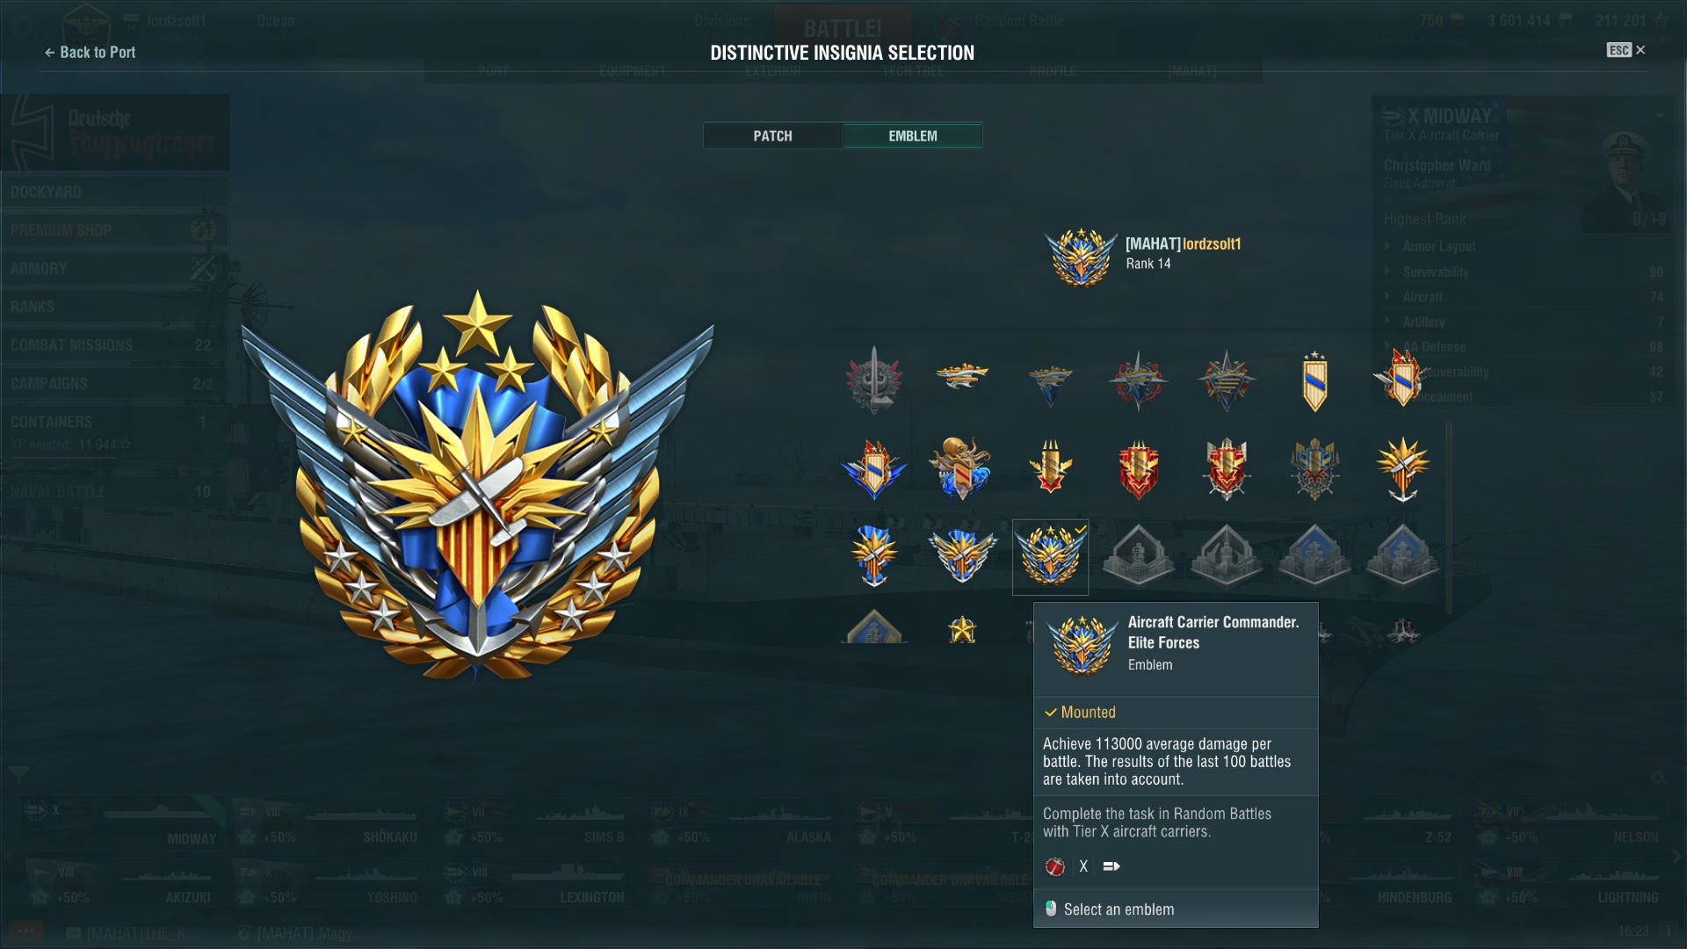
Task: Pick the gray trident emblem
Action: coord(874,380)
